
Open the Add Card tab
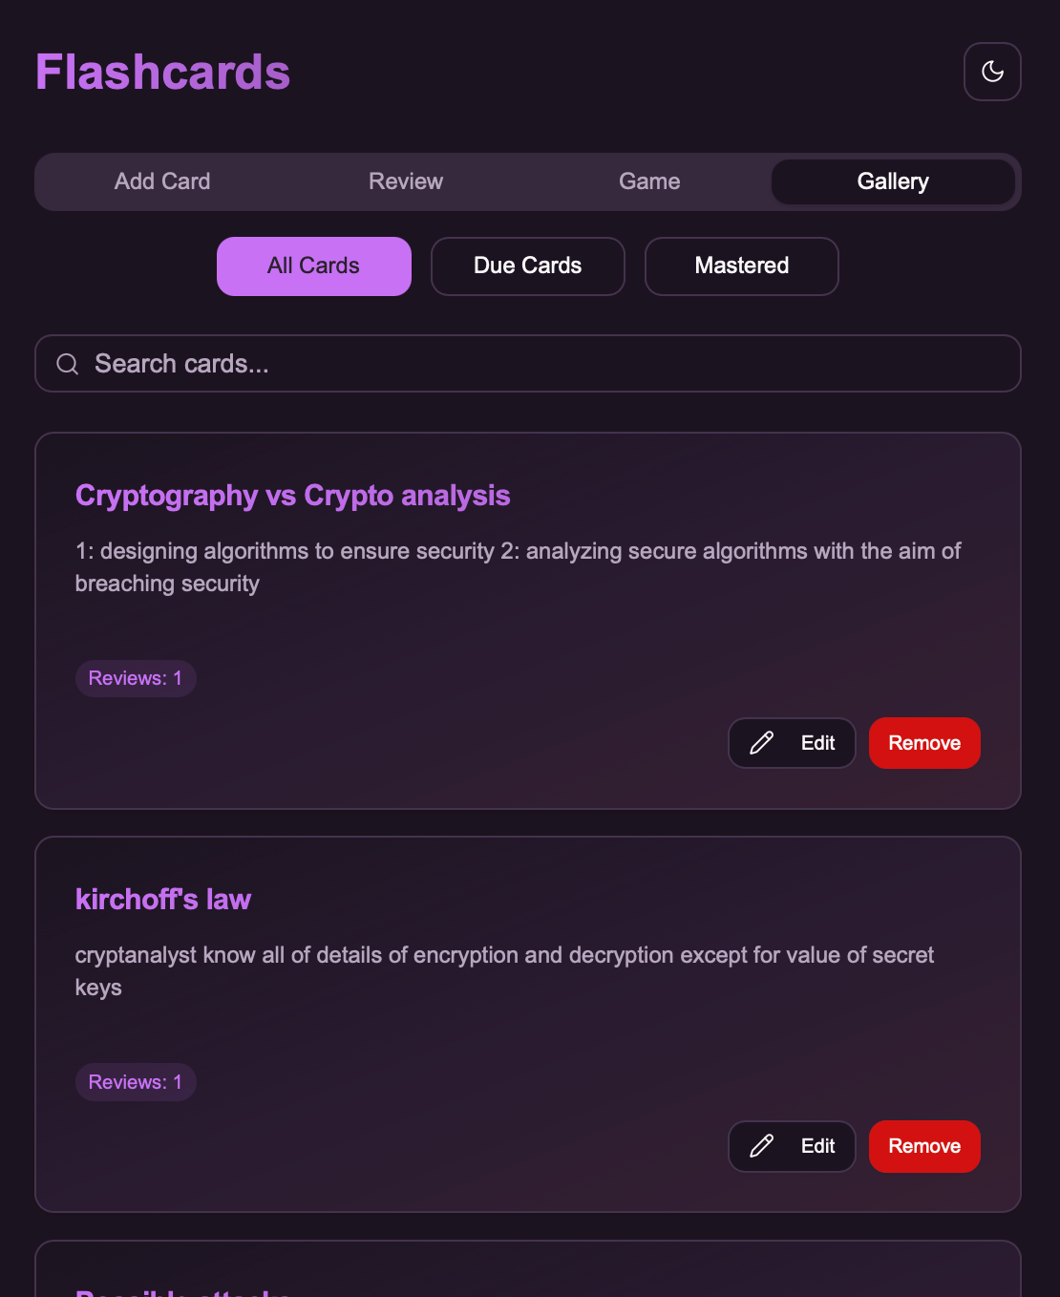click(x=162, y=181)
